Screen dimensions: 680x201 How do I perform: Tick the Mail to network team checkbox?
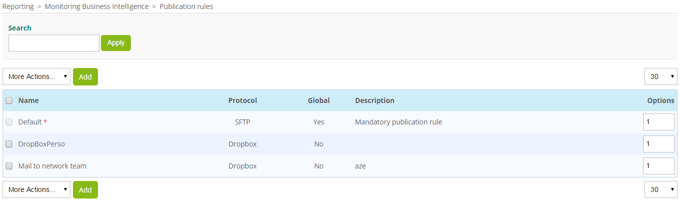9,166
